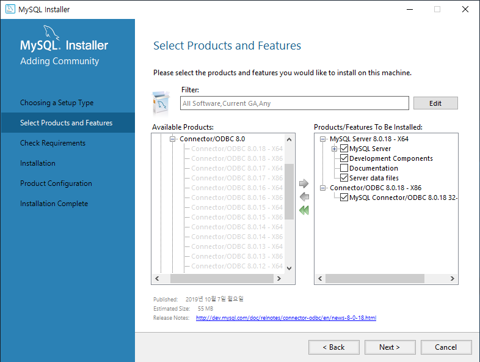Image resolution: width=480 pixels, height=362 pixels.
Task: Select Connector/ODBC 8.0.14 - X64 row
Action: point(237,227)
